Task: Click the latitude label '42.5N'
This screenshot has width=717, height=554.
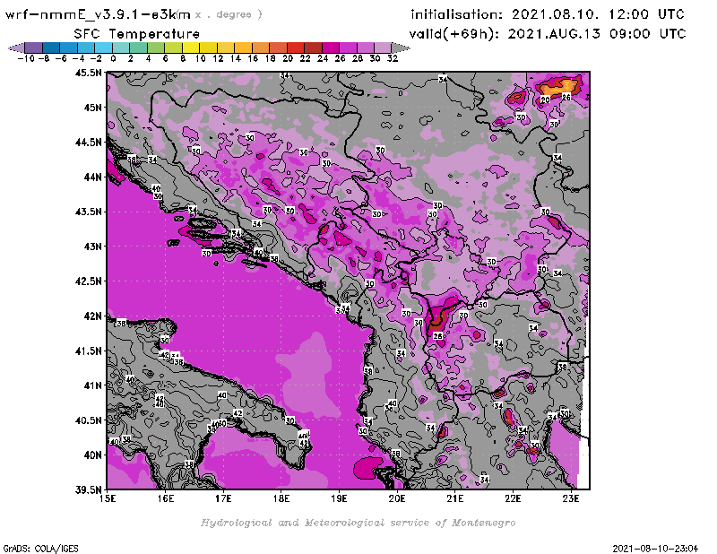Action: point(88,281)
